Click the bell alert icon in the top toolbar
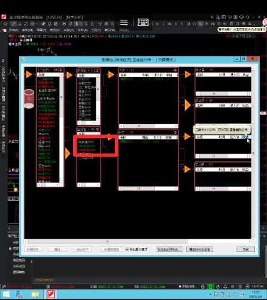The height and width of the screenshot is (300, 267). point(50,24)
